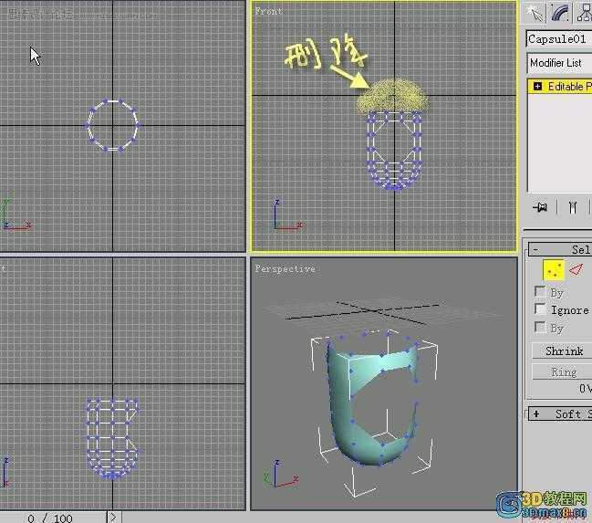Open the Create command panel tab

point(535,13)
